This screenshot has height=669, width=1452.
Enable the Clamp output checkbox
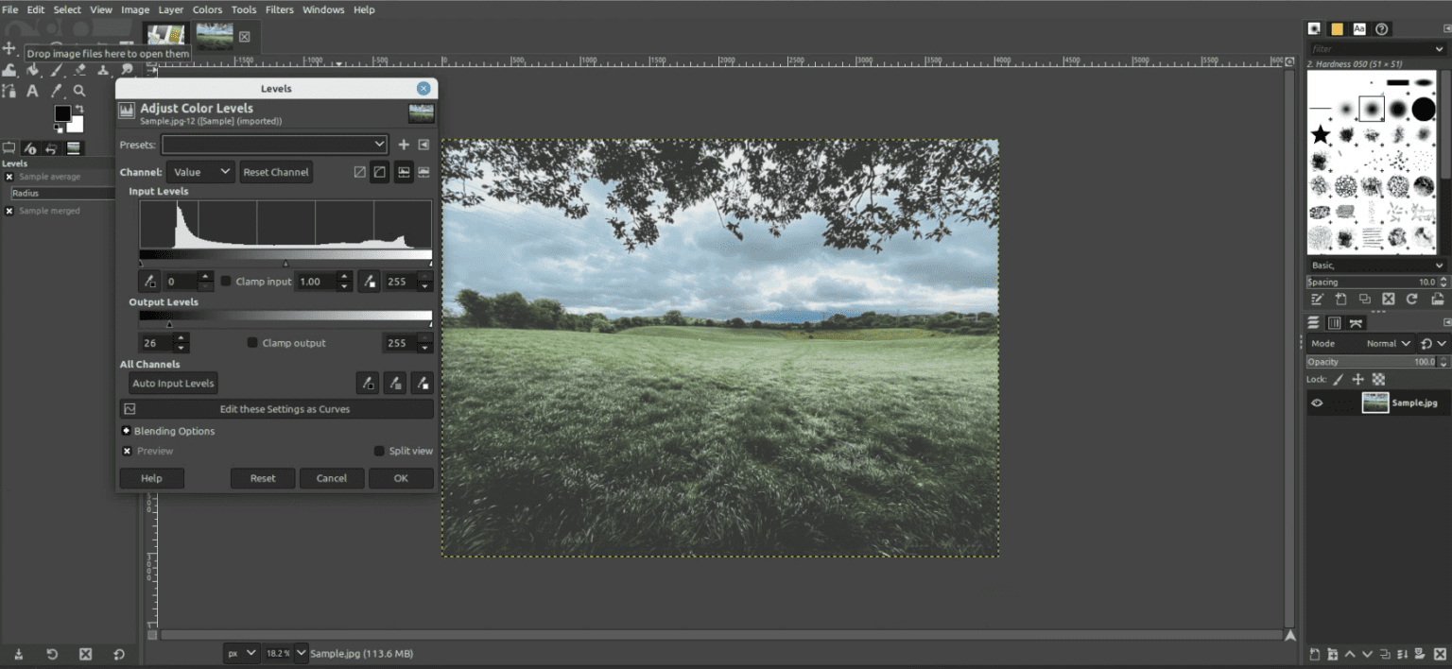(252, 342)
